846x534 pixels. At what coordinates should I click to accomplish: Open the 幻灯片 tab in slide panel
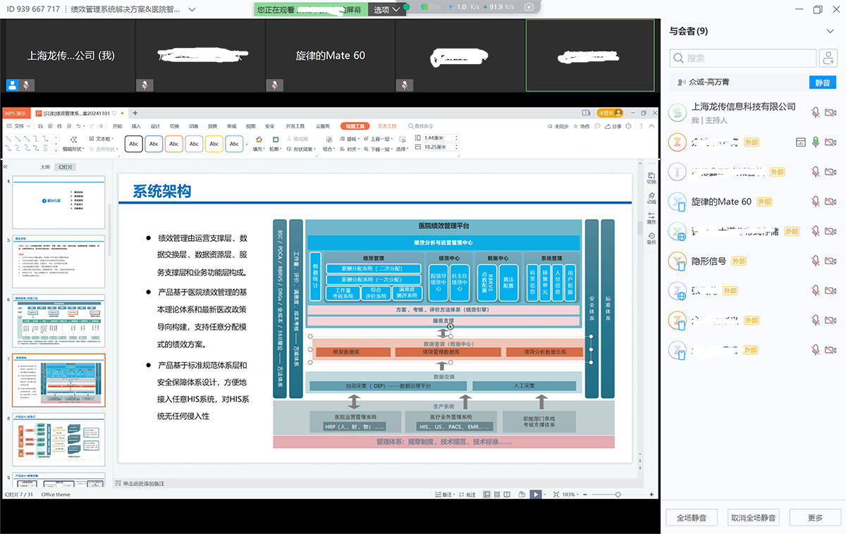67,167
